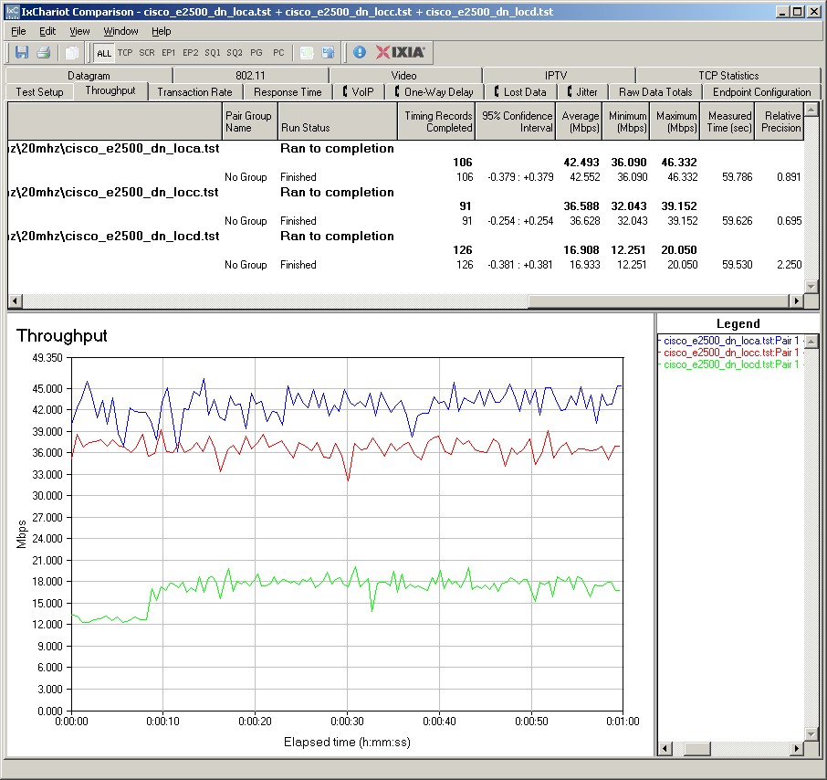Screen dimensions: 827x780
Task: Click the Average (Mbps) column header
Action: (579, 121)
